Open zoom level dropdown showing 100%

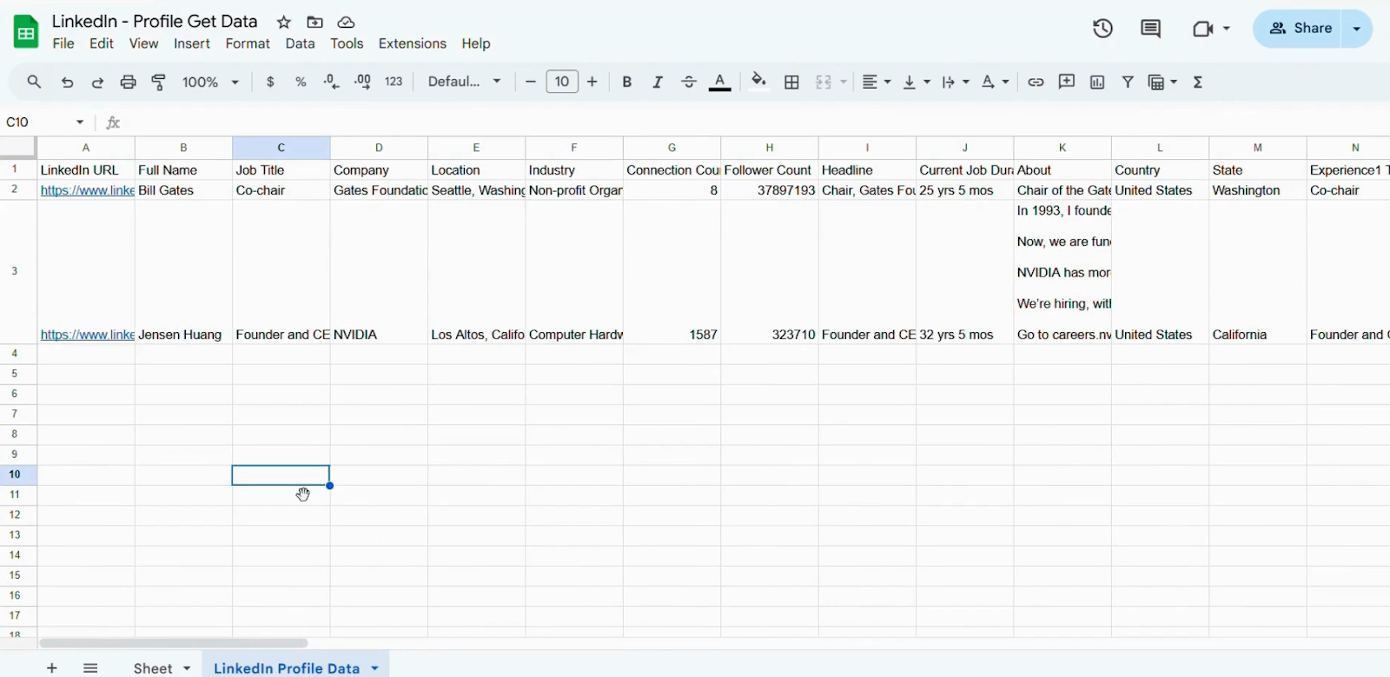coord(210,82)
